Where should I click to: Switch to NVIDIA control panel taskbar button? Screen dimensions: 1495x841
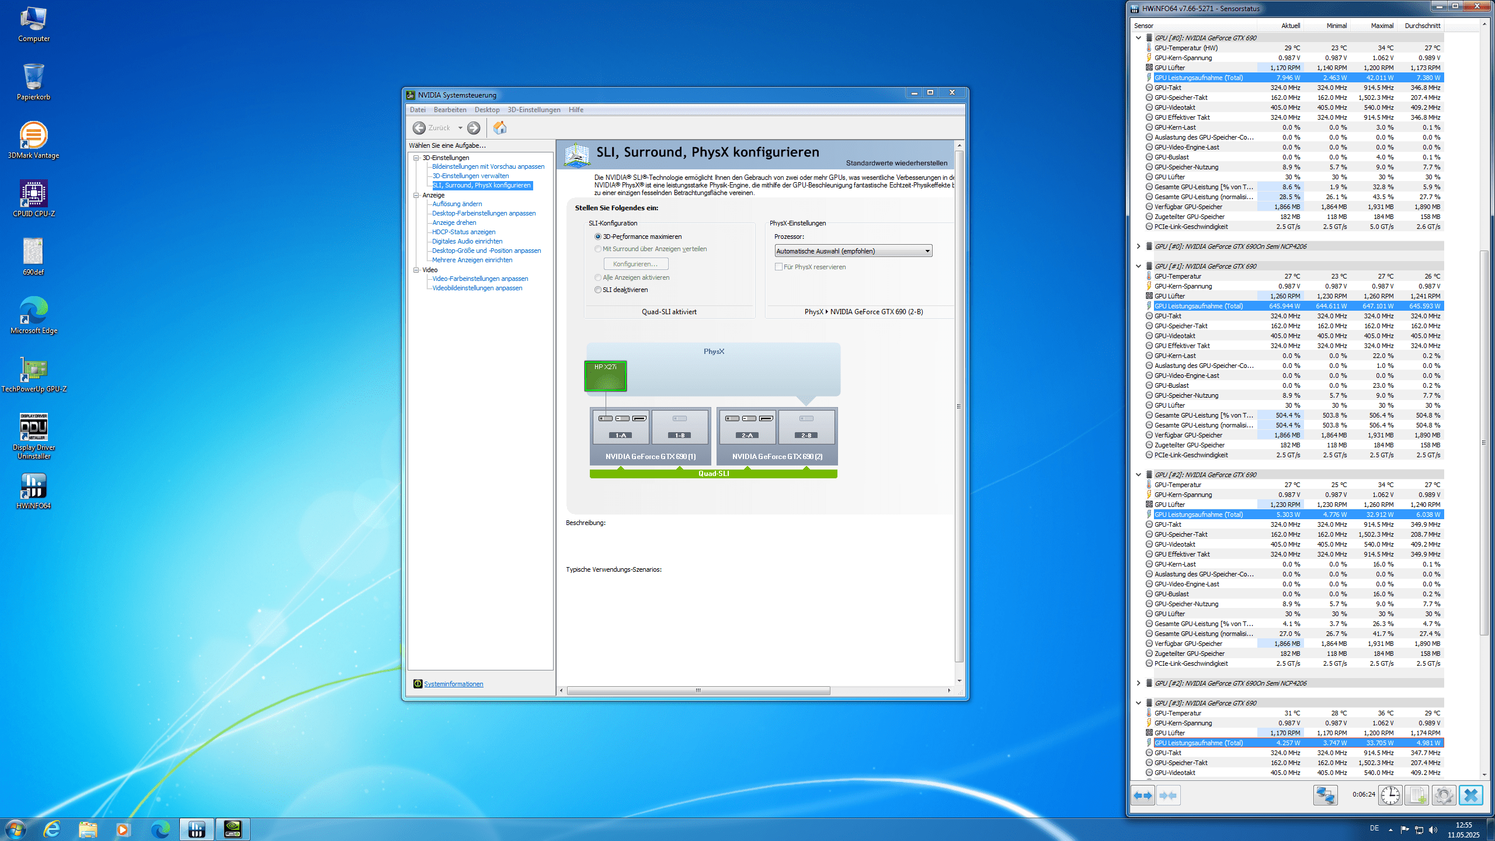(233, 829)
